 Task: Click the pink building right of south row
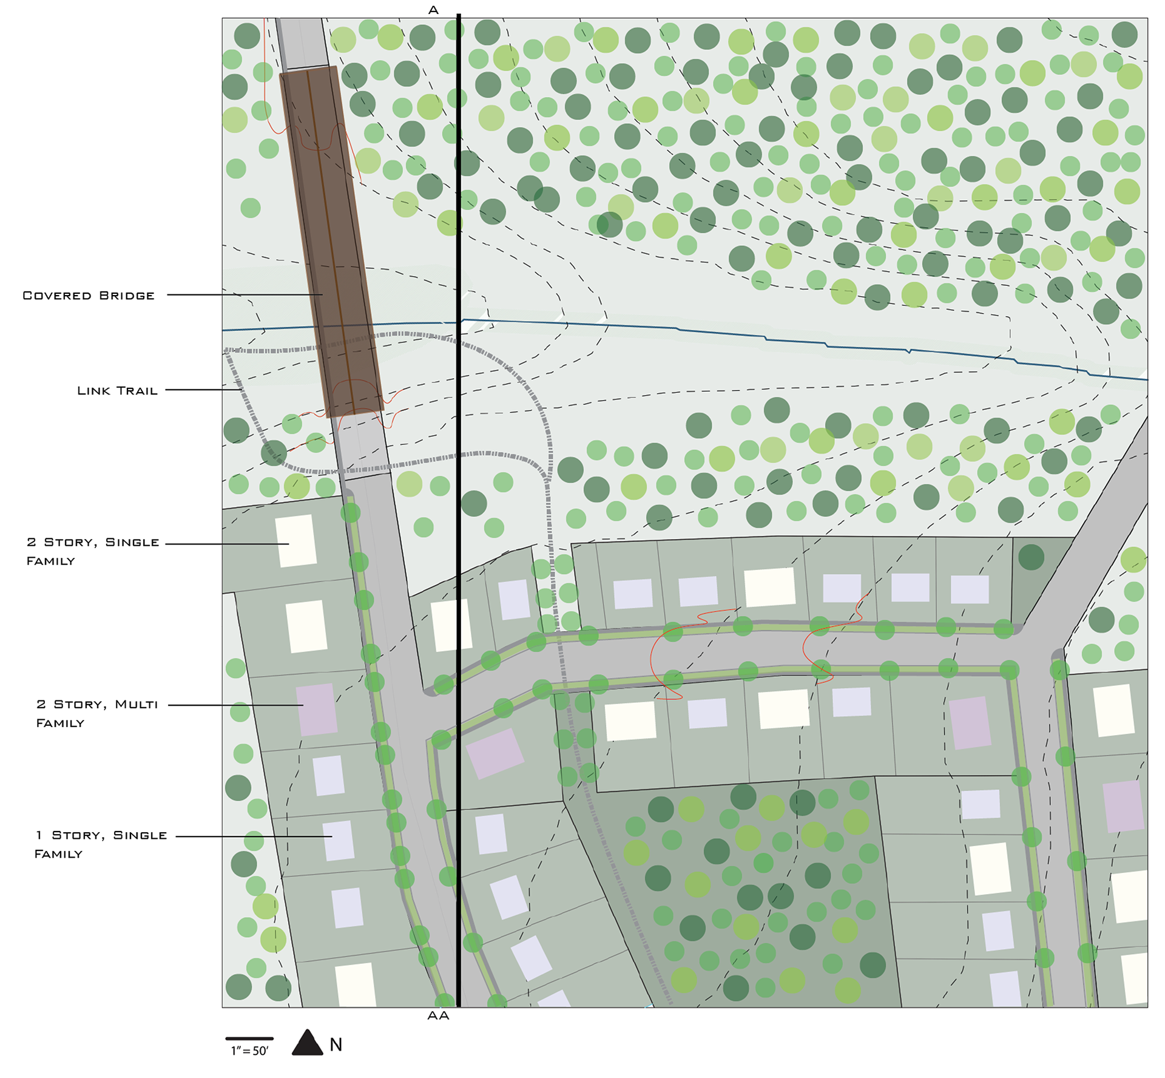[x=970, y=722]
